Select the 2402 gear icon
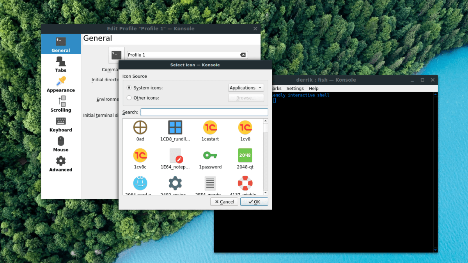 pos(175,183)
